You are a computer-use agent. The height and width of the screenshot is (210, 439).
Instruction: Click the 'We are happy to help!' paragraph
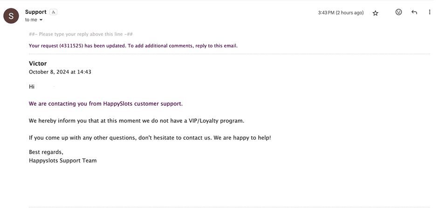click(149, 138)
